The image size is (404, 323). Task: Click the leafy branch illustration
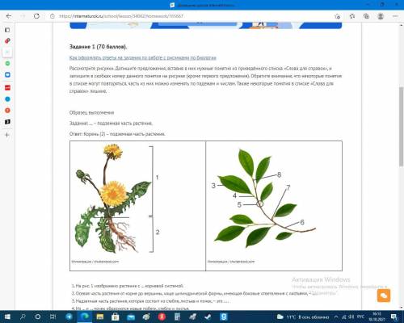[x=265, y=199]
